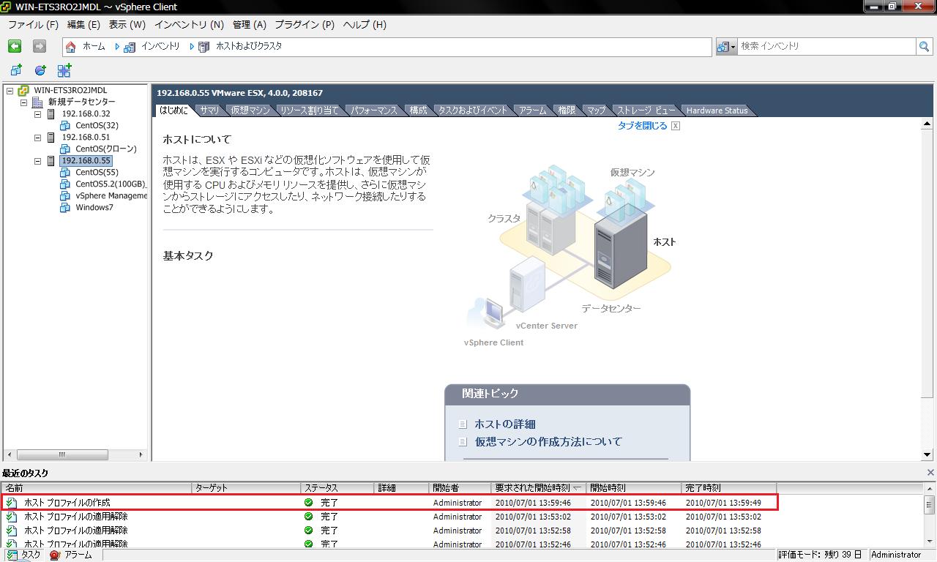937x562 pixels.
Task: Click the 新規データセンター datacenter icon
Action: pos(38,102)
